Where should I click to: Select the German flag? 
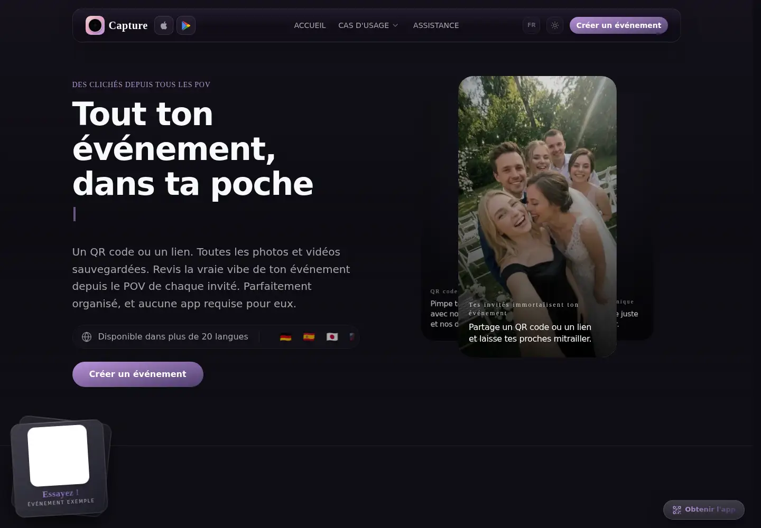coord(285,337)
